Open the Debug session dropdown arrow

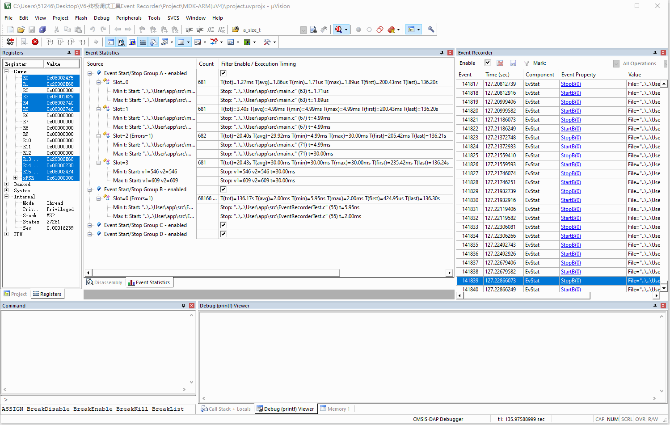pos(346,29)
